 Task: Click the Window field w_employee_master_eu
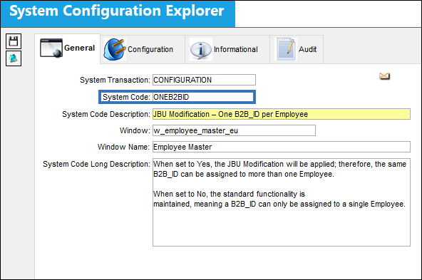click(x=234, y=130)
